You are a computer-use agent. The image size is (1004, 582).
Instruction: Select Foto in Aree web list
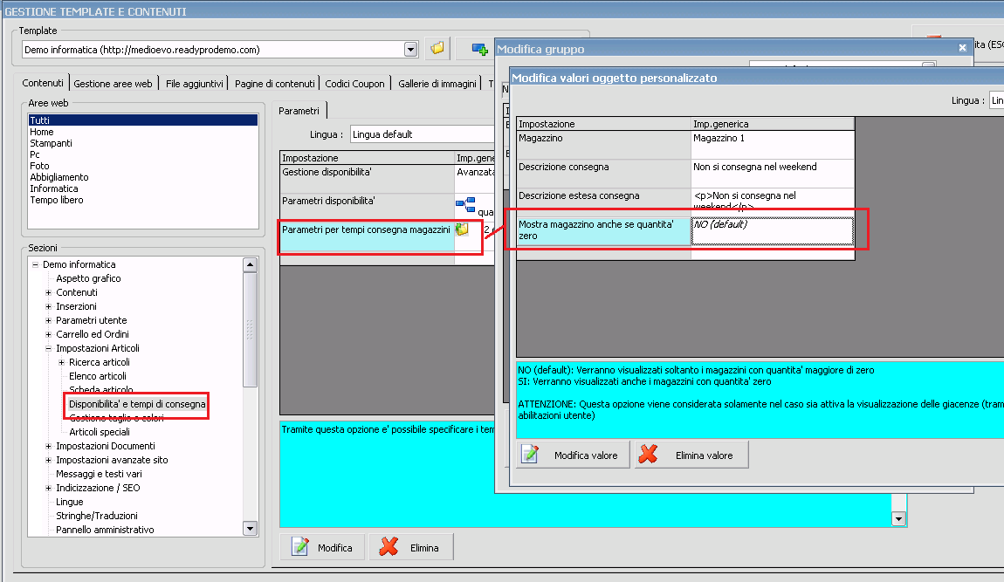click(x=143, y=166)
